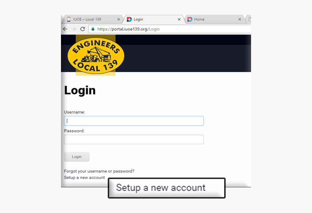The height and width of the screenshot is (213, 312).
Task: Click the Home tab favicon
Action: [x=190, y=19]
